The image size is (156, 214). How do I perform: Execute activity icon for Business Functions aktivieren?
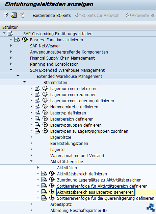click(x=25, y=40)
